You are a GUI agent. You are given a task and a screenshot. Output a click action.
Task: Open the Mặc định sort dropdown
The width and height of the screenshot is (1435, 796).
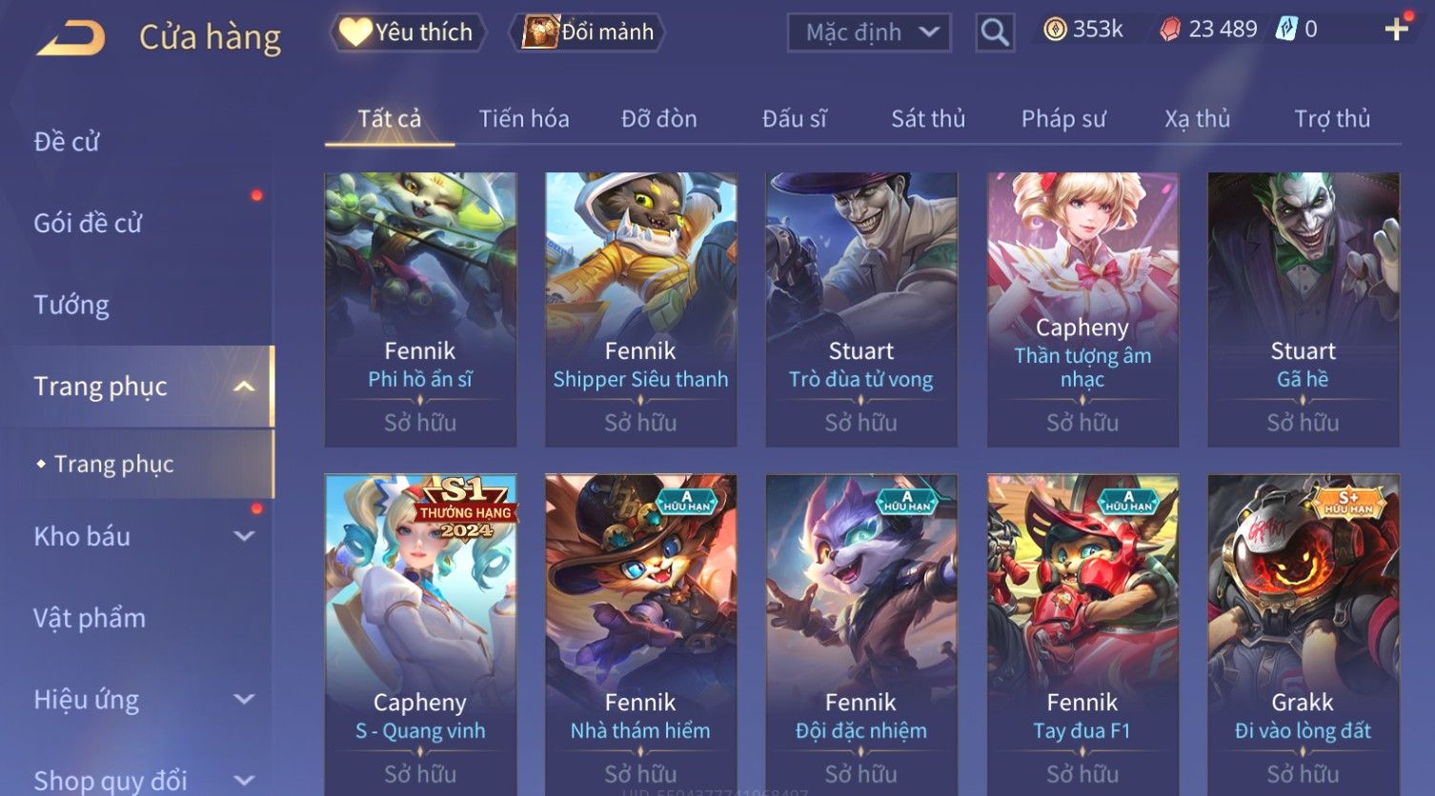click(x=869, y=33)
